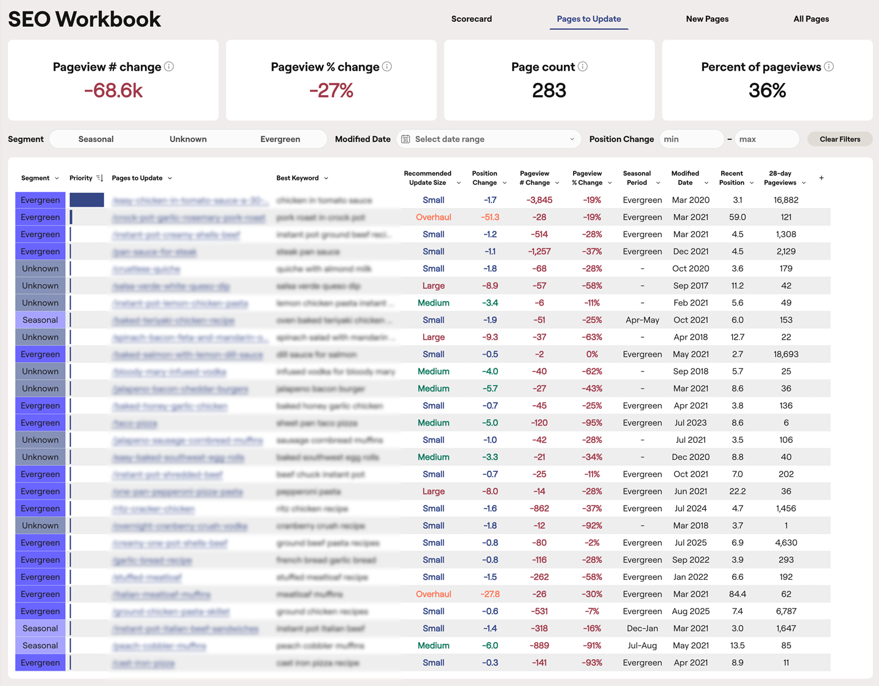Click the Overhaul label in the -51.3 row

click(x=433, y=217)
